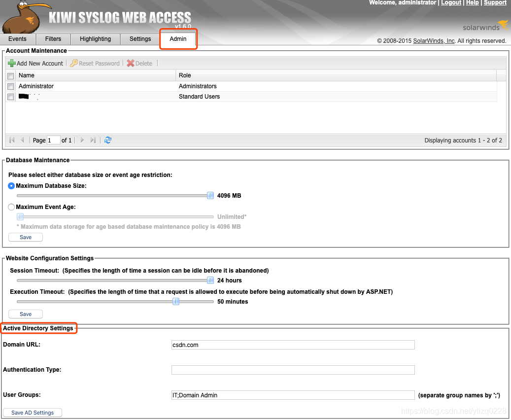Sort accounts by Role column header
Screen dimensions: 511x420
[336, 75]
